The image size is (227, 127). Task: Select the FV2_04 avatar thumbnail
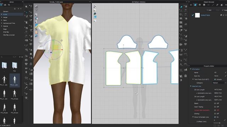15,95
